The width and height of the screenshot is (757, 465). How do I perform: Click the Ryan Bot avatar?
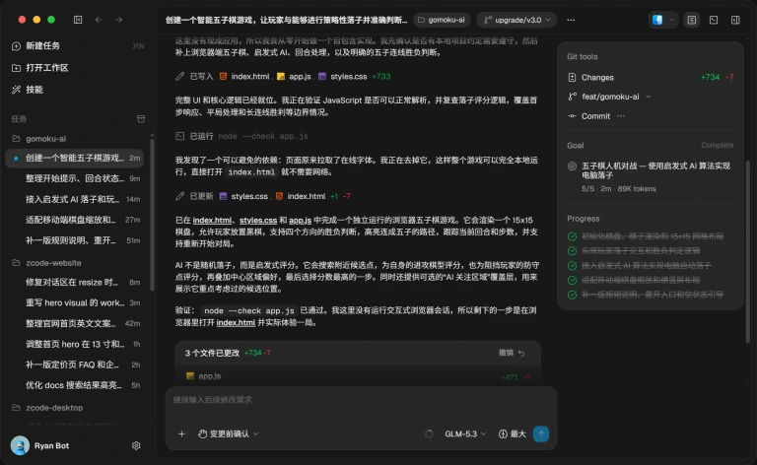tap(20, 445)
